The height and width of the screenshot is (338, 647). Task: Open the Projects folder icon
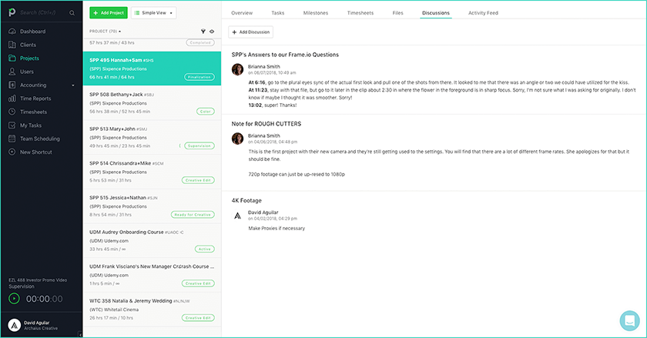tap(12, 59)
